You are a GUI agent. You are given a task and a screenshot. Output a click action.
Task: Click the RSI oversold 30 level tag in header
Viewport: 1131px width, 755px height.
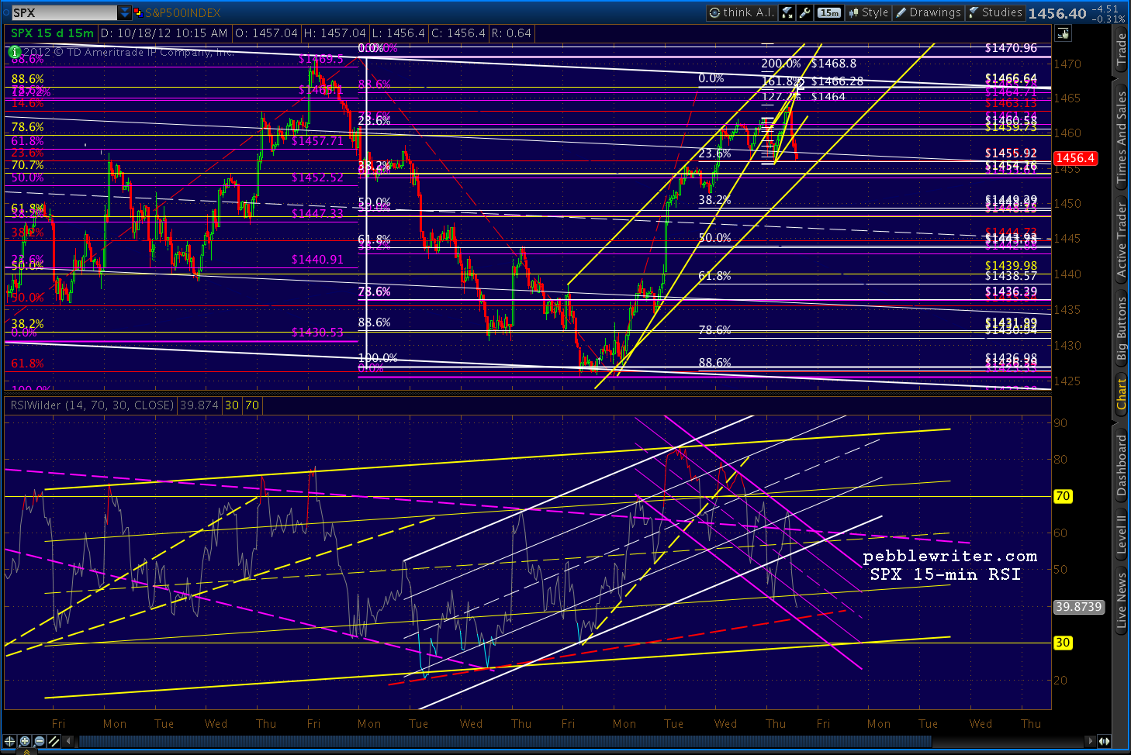click(232, 405)
